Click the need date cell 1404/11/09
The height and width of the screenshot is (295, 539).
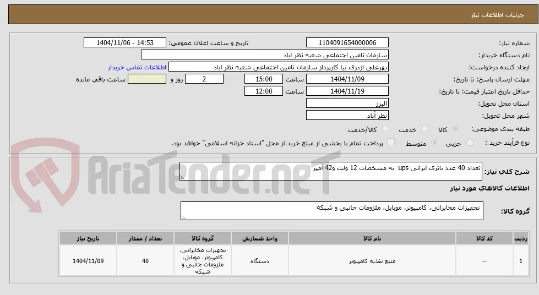pyautogui.click(x=88, y=261)
